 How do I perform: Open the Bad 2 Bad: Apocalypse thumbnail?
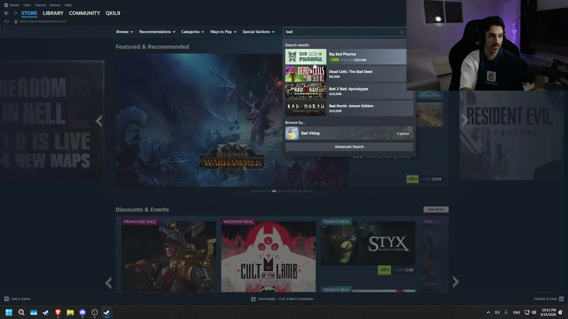[306, 91]
